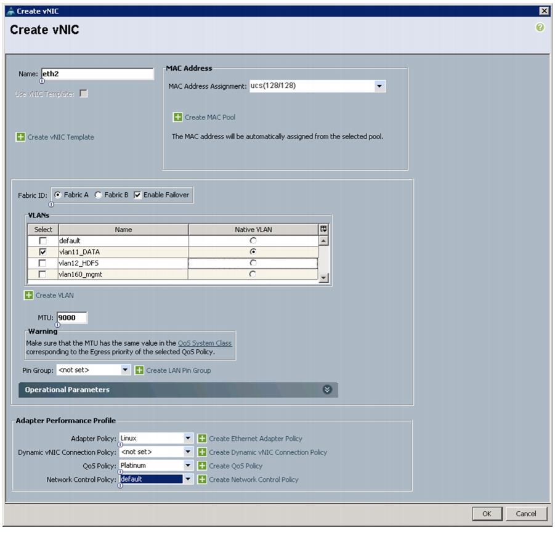
Task: Uncheck the vlan11_DATA select checkbox
Action: pyautogui.click(x=43, y=252)
